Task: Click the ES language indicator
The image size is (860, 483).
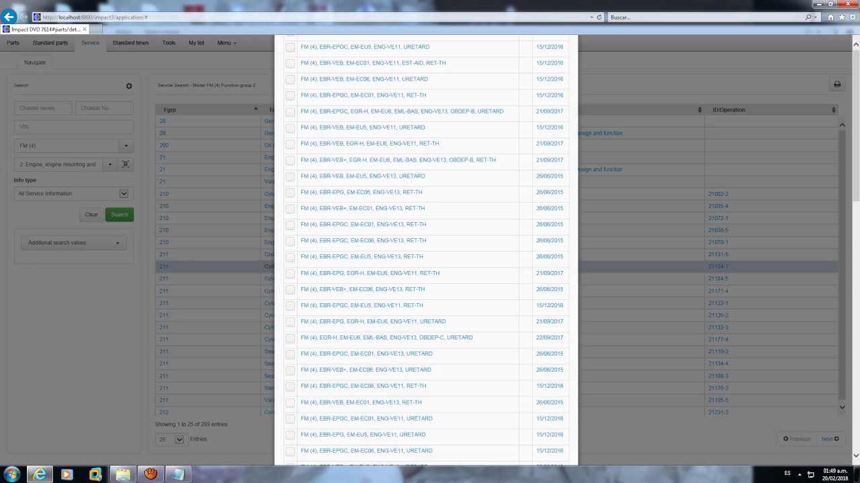Action: coord(787,474)
